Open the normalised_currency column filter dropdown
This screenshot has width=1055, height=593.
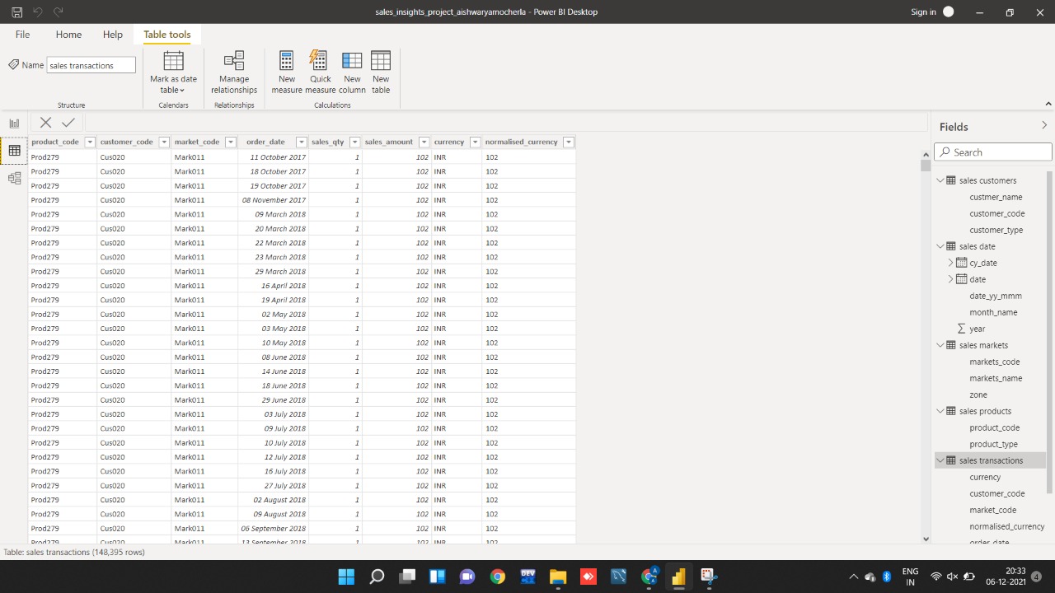[x=569, y=142]
